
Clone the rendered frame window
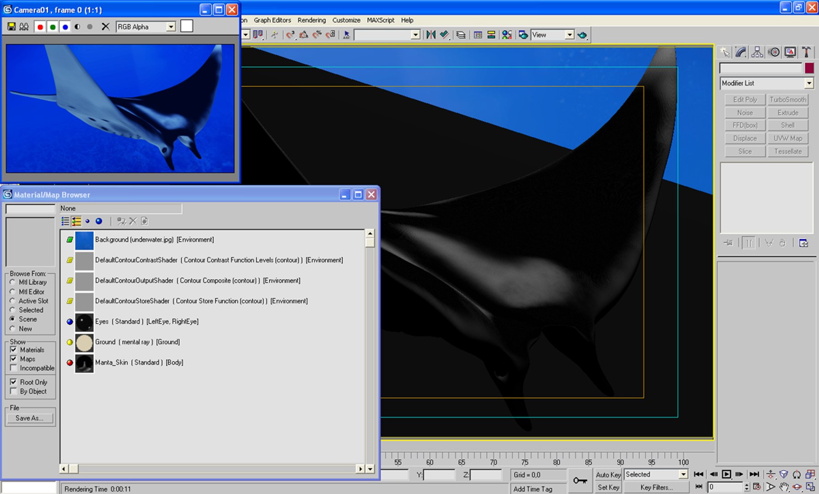point(24,27)
